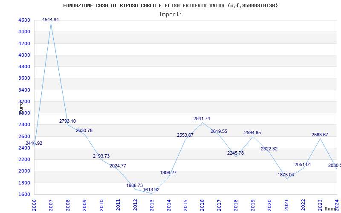Screen dimensions: 341x213
Task: Click x-axis year 2022
Action: [303, 205]
